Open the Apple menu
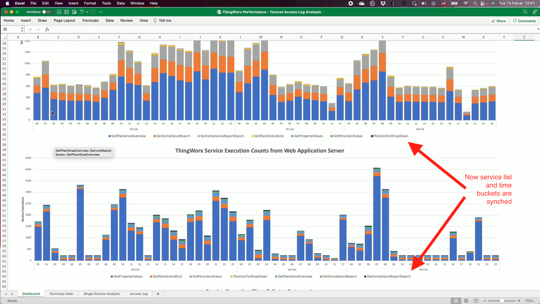The image size is (540, 304). 7,3
